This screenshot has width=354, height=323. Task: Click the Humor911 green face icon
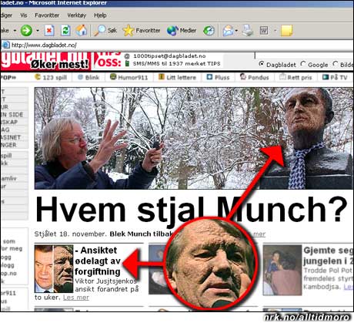(113, 76)
